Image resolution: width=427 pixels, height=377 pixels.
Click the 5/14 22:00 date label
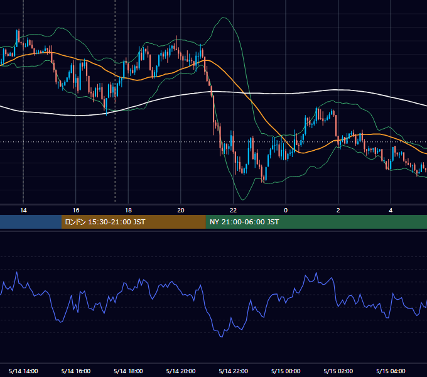click(234, 371)
